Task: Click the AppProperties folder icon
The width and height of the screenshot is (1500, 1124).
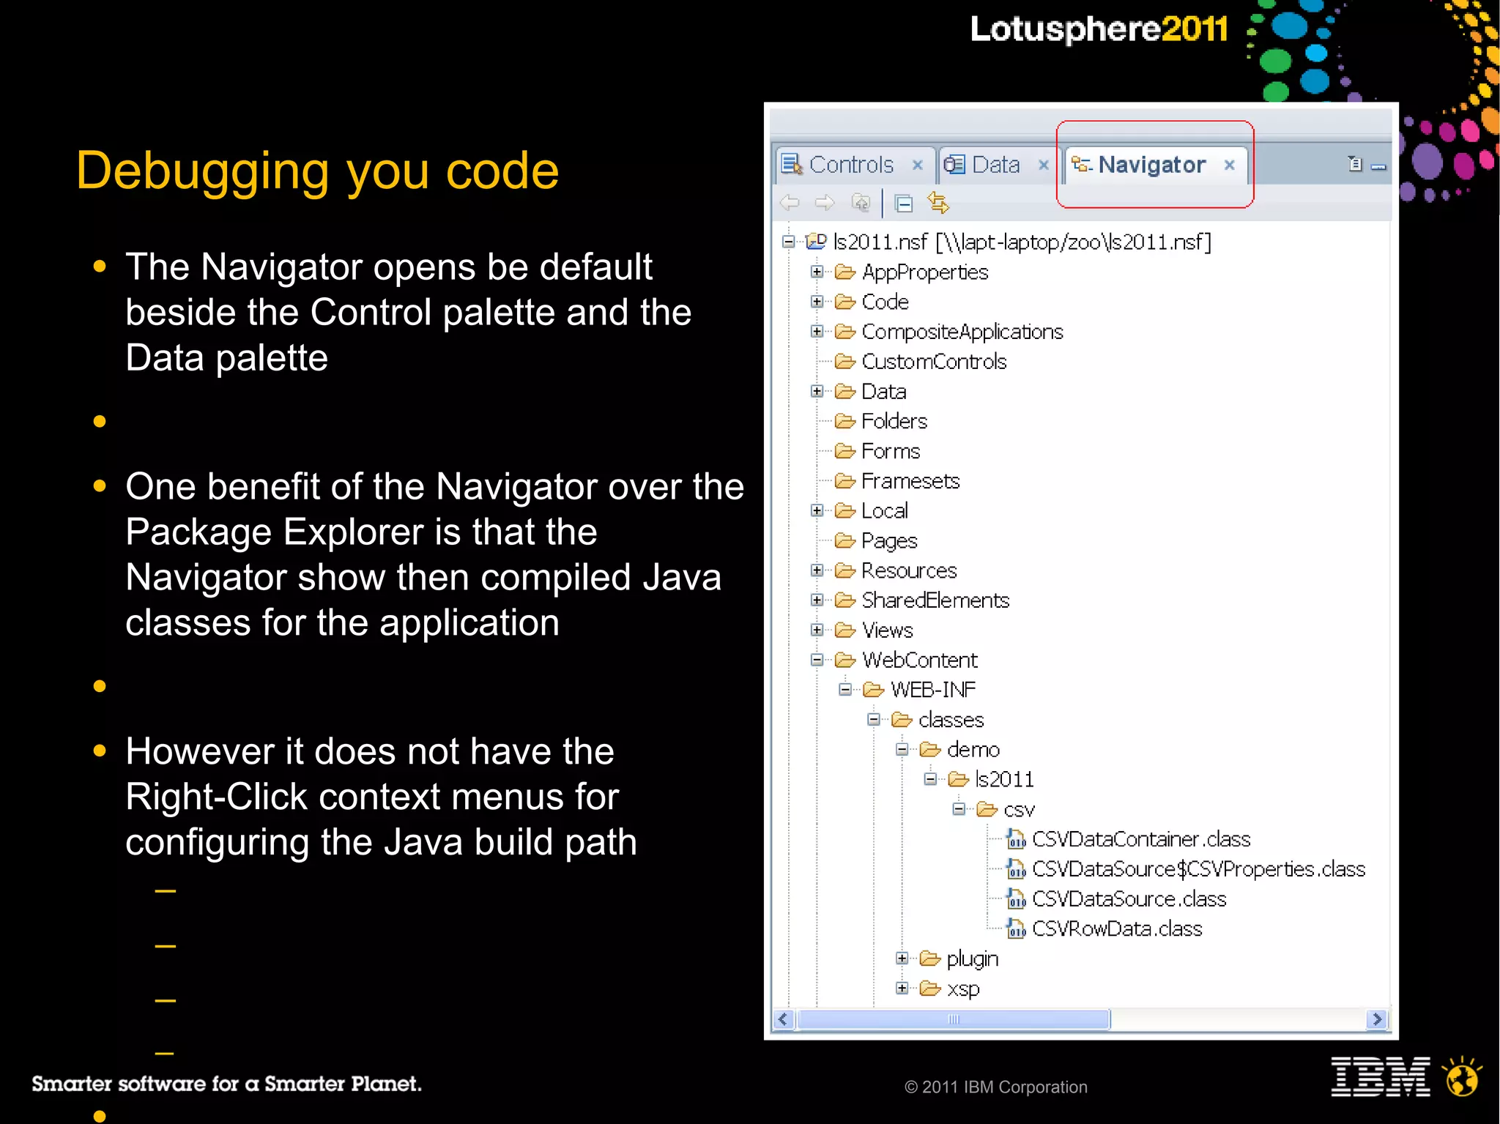Action: click(x=845, y=272)
